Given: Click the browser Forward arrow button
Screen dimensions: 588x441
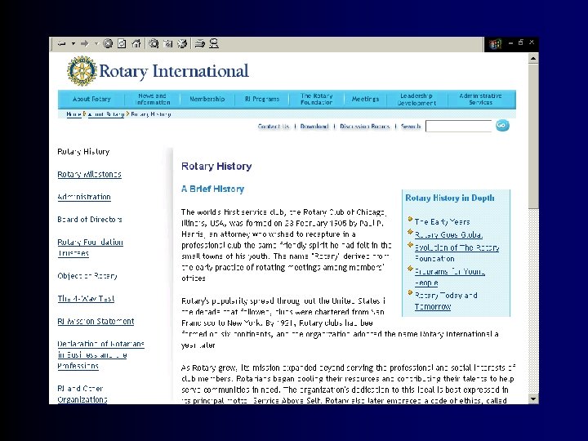Looking at the screenshot, I should pyautogui.click(x=85, y=44).
